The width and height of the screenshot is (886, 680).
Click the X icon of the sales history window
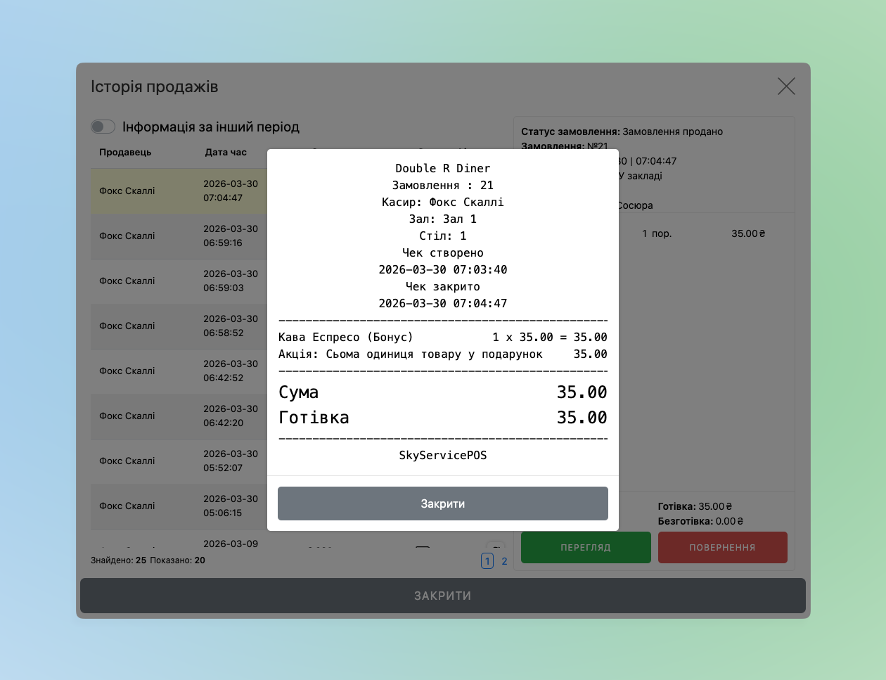click(786, 86)
